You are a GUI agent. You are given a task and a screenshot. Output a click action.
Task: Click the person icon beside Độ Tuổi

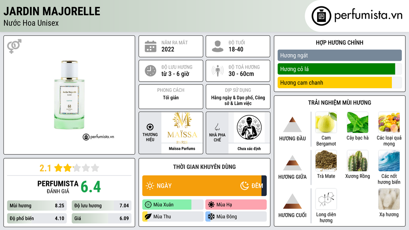click(x=218, y=46)
